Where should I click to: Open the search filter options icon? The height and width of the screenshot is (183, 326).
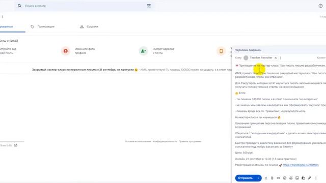149,6
